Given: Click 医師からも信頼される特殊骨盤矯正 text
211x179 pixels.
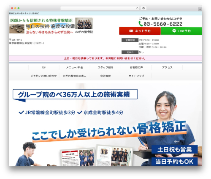Looking at the screenshot, I should pyautogui.click(x=41, y=20).
